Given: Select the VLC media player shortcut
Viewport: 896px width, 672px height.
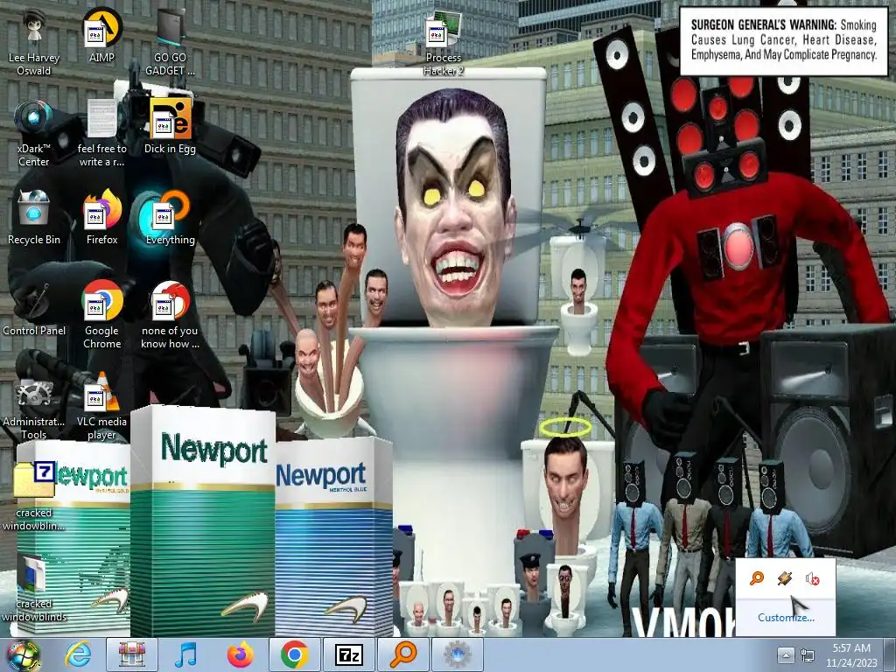Looking at the screenshot, I should point(101,406).
